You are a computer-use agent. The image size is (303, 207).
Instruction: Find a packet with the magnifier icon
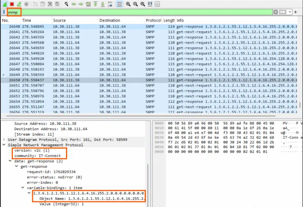click(x=66, y=4)
